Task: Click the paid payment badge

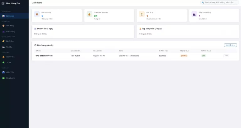Action: 203,56
